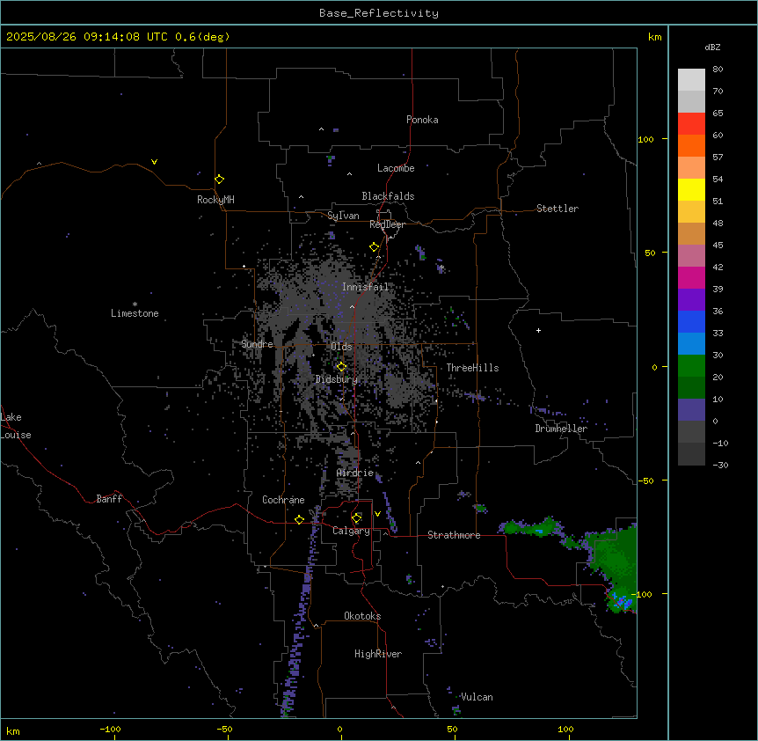Select the Okotoks label
This screenshot has height=741, width=758.
click(x=362, y=616)
